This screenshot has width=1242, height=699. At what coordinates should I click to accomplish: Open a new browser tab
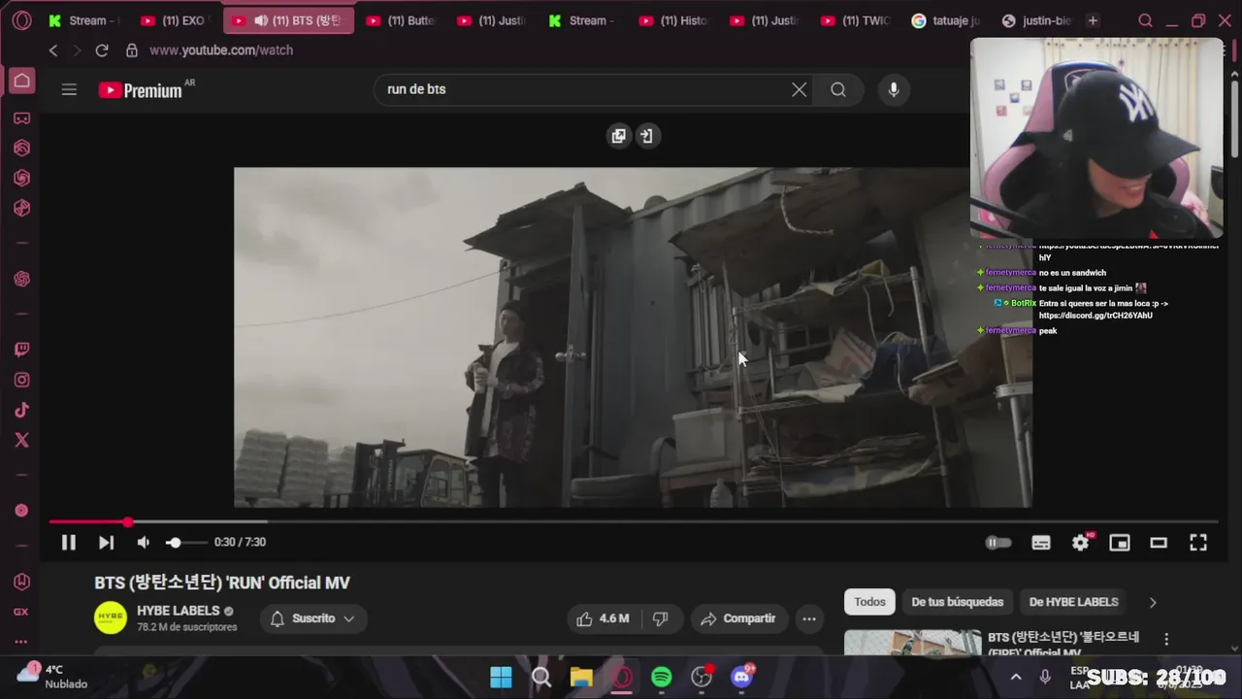coord(1093,20)
